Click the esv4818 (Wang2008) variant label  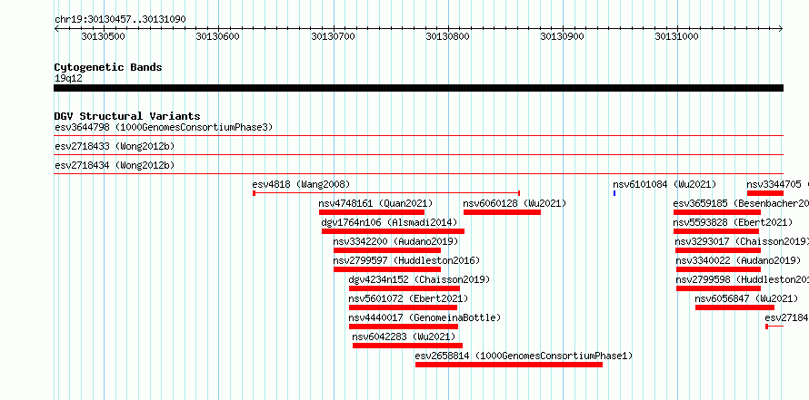coord(301,184)
